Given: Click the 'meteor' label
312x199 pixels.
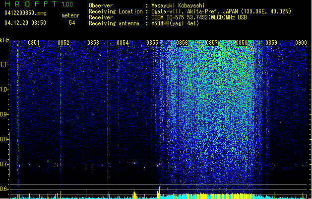Looking at the screenshot, I should tap(70, 15).
